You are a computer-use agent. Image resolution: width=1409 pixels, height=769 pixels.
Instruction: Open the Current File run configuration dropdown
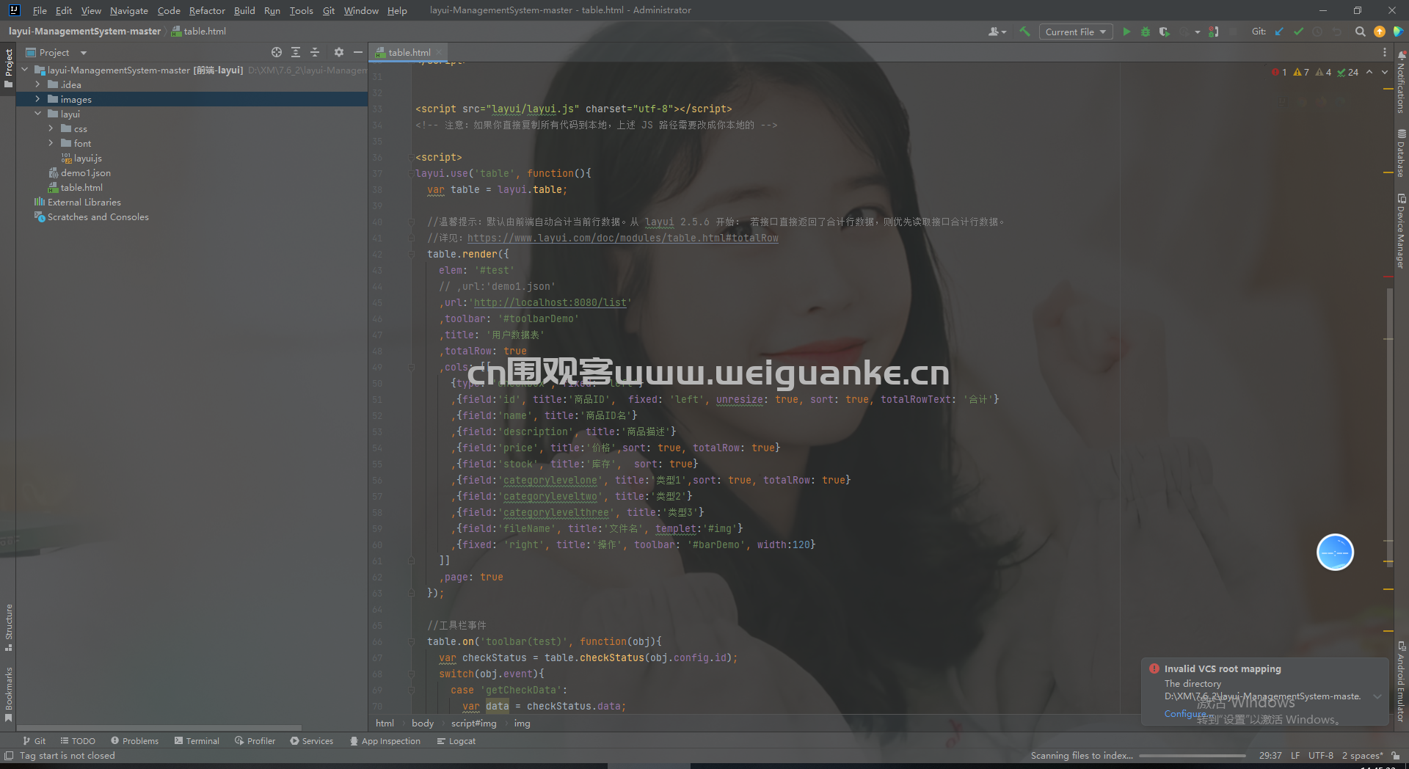point(1076,32)
